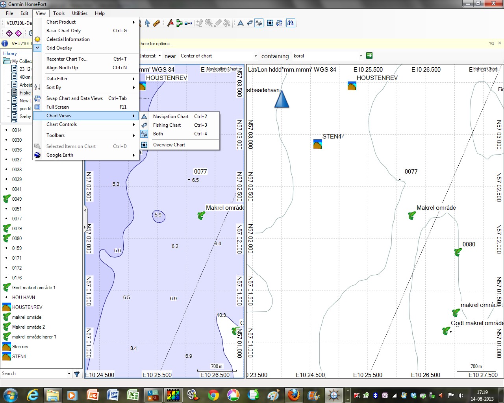Screen dimensions: 504x403
Task: Click the here for options... notification text
Action: pos(157,44)
